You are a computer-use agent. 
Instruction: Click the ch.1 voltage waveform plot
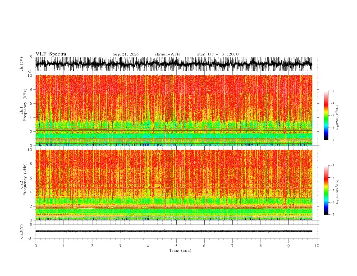click(x=174, y=64)
